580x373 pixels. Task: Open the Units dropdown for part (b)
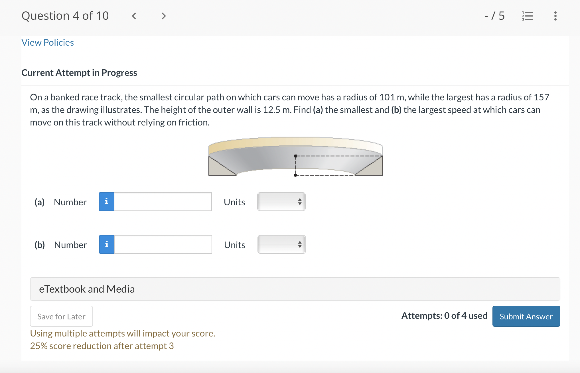click(x=281, y=244)
